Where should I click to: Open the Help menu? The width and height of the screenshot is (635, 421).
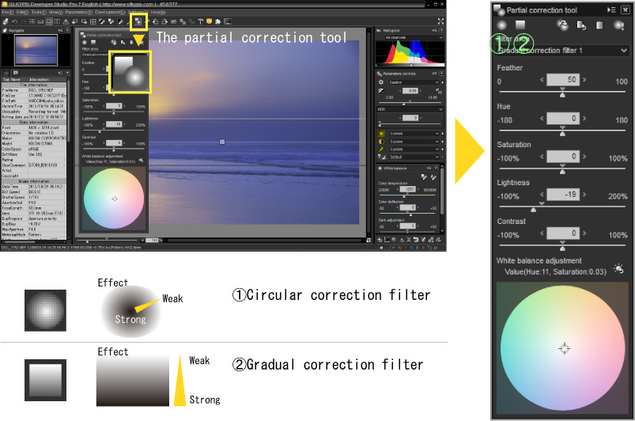point(158,13)
